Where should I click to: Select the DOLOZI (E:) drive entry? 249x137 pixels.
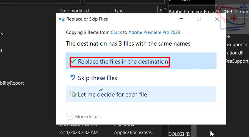pos(179,134)
